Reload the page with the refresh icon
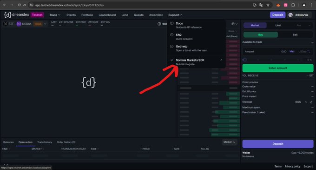This screenshot has height=170, width=316. click(x=19, y=5)
